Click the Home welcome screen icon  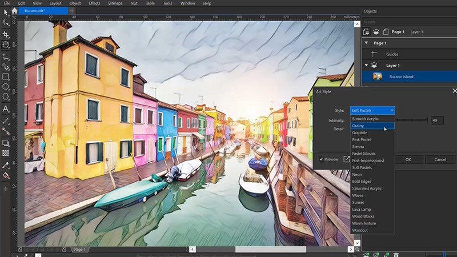click(14, 10)
